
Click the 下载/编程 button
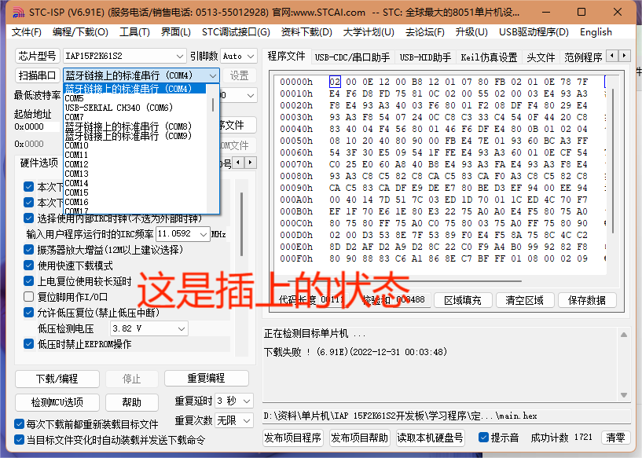coord(57,379)
